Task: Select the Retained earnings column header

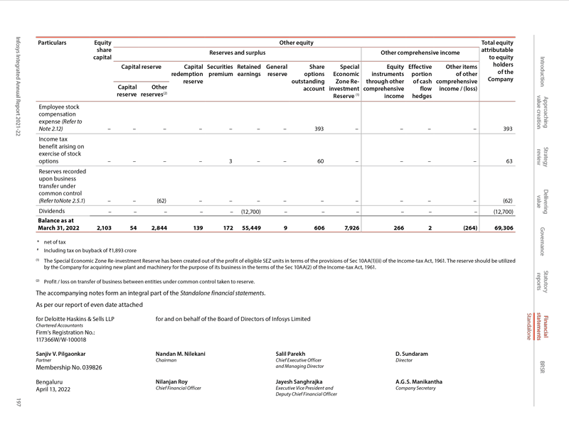Action: tap(248, 70)
